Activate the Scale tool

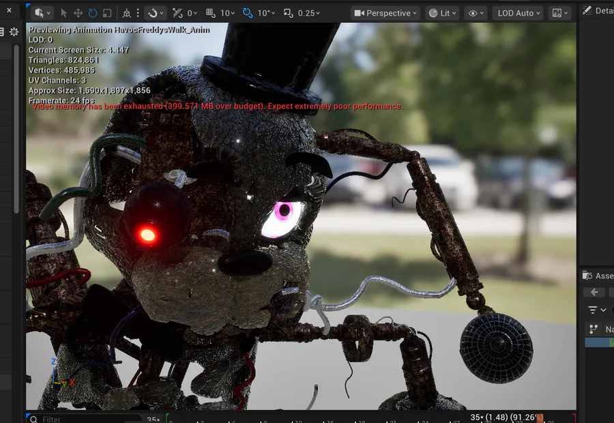[107, 14]
